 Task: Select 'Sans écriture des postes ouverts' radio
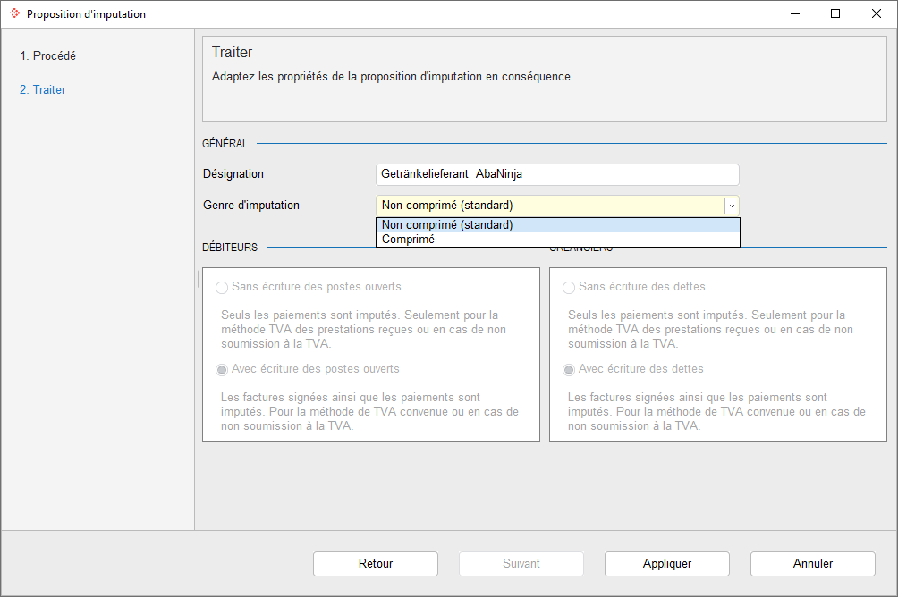pos(222,288)
